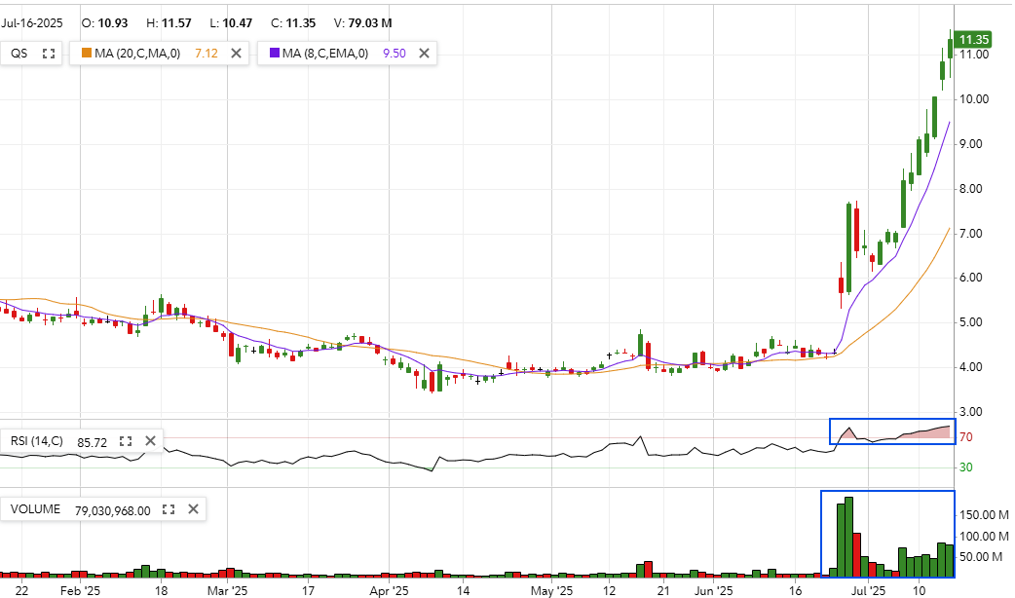Click the Jul '25 time axis label
This screenshot has width=1015, height=598.
click(868, 590)
